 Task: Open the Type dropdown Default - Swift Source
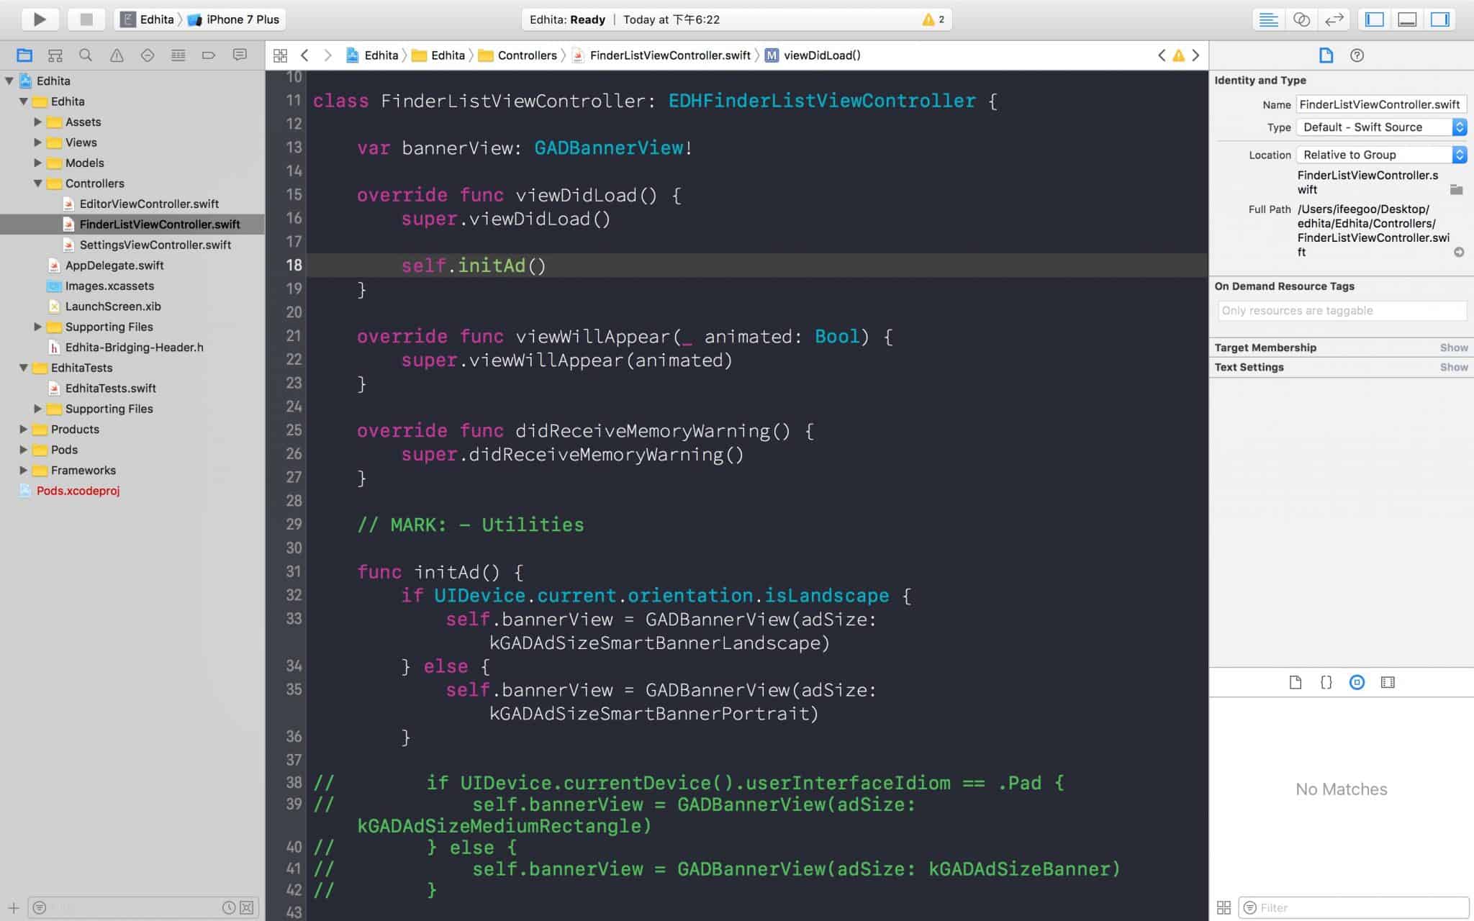1381,127
